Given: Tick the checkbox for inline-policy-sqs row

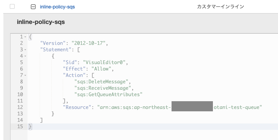Looking at the screenshot, I should (x=12, y=6).
